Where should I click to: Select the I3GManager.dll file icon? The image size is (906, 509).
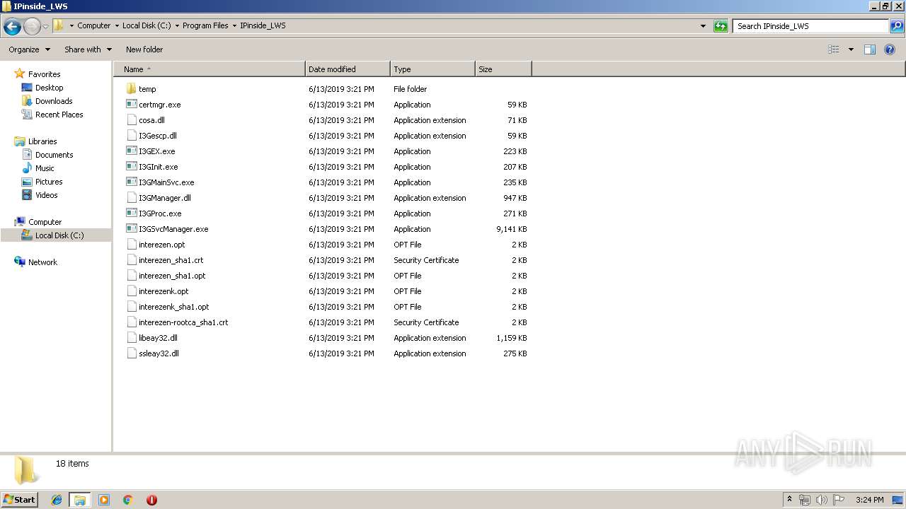pos(131,198)
